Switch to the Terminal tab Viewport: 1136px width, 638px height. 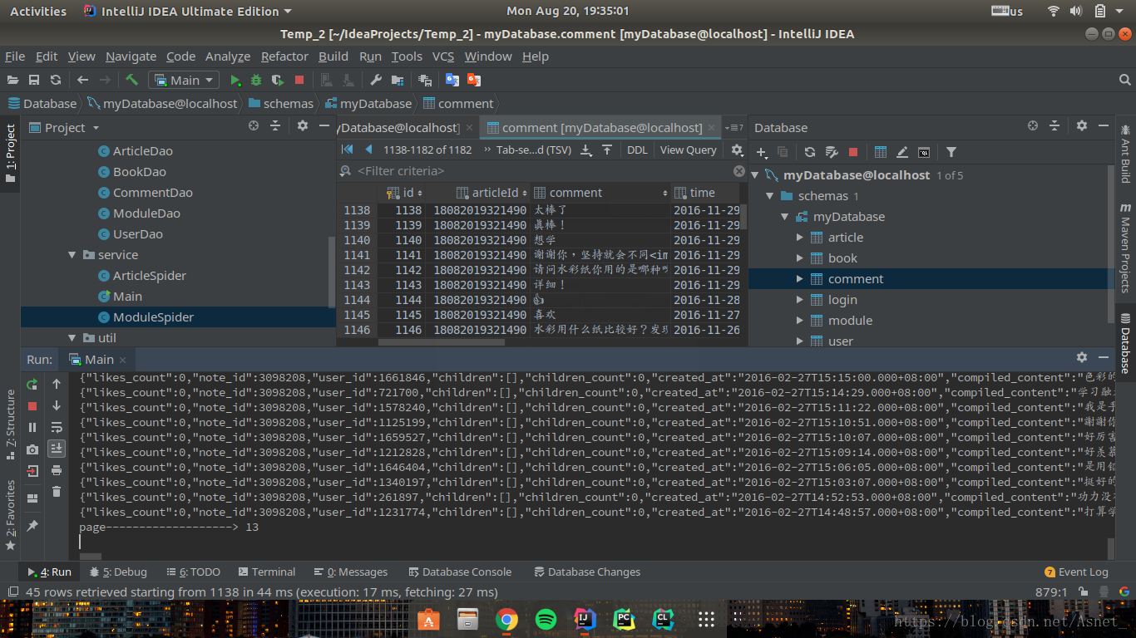pos(266,572)
